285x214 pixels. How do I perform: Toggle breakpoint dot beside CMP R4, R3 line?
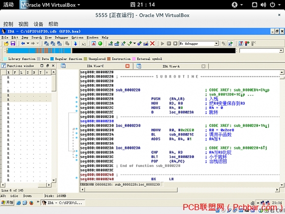coord(77,151)
